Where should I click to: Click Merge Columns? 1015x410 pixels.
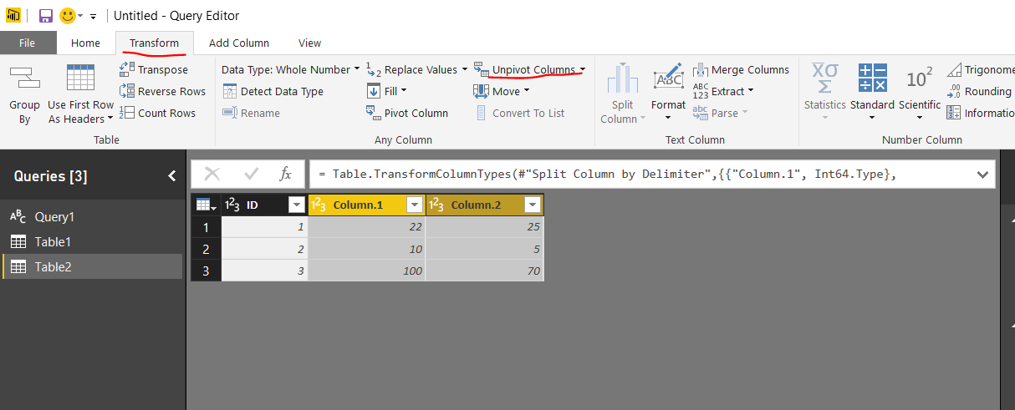[741, 69]
